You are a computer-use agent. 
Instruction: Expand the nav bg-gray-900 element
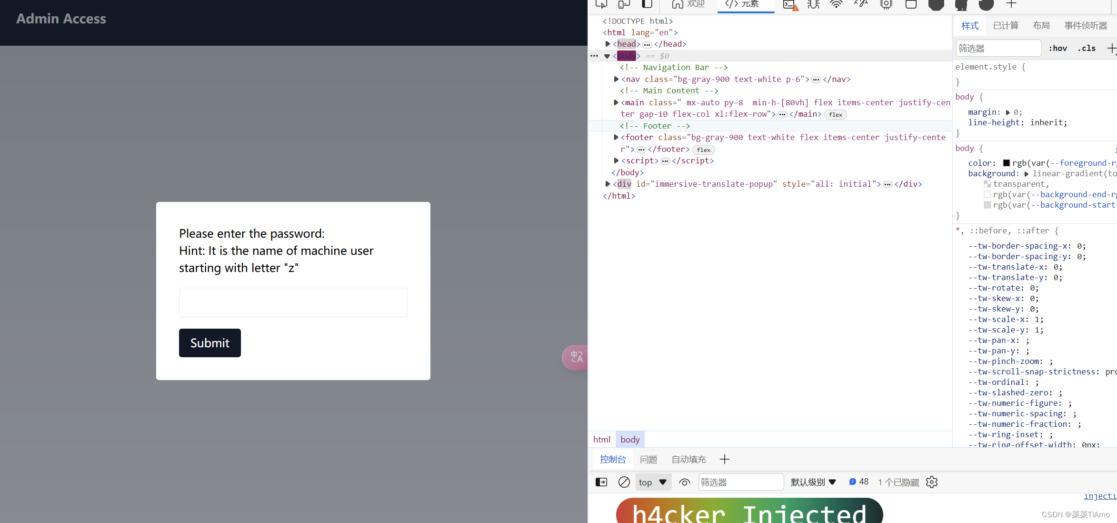point(616,79)
